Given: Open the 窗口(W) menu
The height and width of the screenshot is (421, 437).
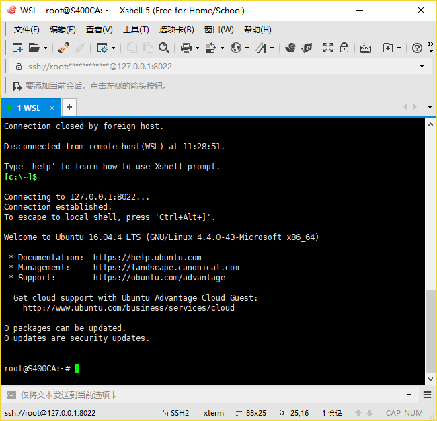Looking at the screenshot, I should pyautogui.click(x=218, y=30).
